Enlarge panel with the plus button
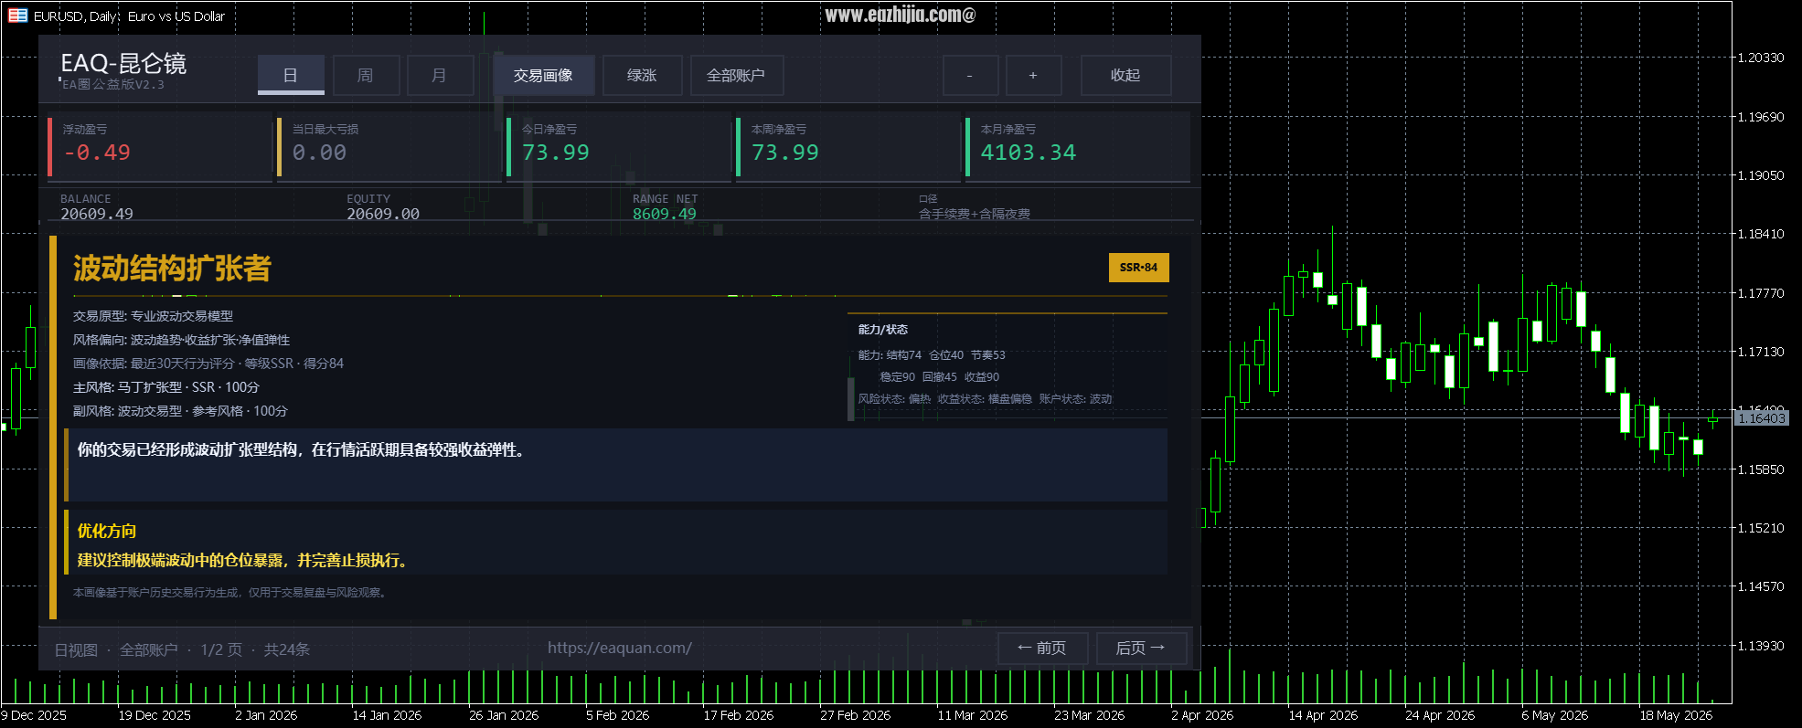This screenshot has height=728, width=1802. (x=1033, y=75)
